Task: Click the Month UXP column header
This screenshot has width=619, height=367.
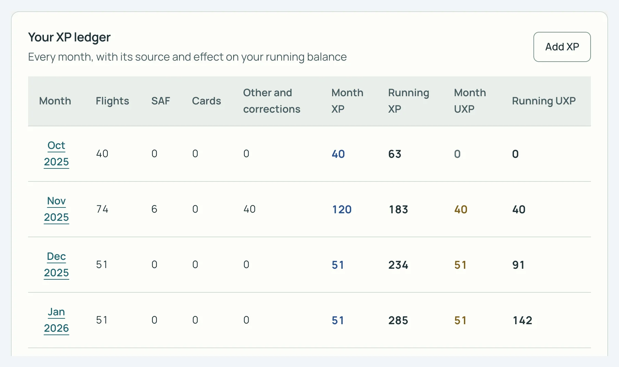Action: click(x=470, y=101)
